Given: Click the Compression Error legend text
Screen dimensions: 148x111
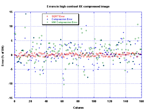Looking at the screenshot, I should tap(62, 19).
